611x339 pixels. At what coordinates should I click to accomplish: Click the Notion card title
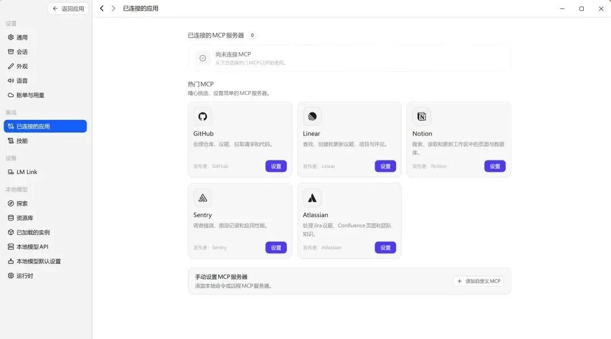pos(422,133)
